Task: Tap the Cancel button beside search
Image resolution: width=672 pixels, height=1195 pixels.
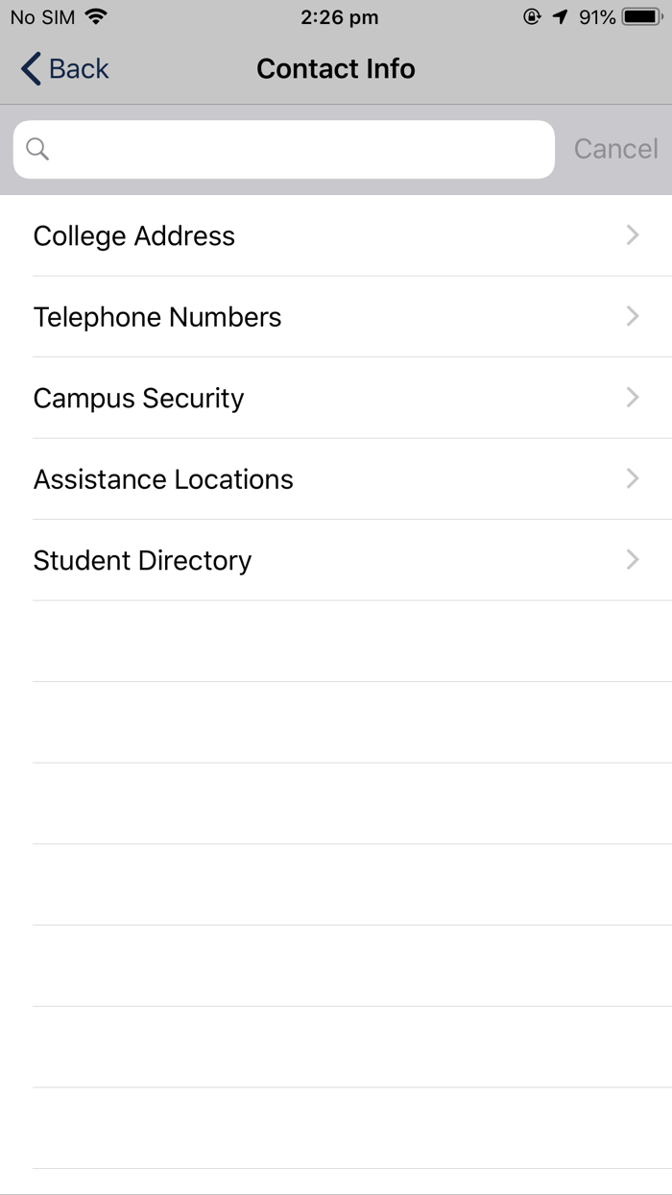Action: coord(615,150)
